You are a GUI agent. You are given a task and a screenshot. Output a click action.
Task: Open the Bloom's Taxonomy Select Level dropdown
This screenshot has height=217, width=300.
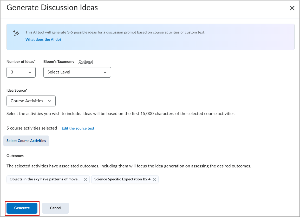(x=77, y=72)
